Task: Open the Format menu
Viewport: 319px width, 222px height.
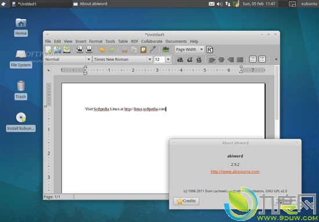Action: pyautogui.click(x=96, y=41)
